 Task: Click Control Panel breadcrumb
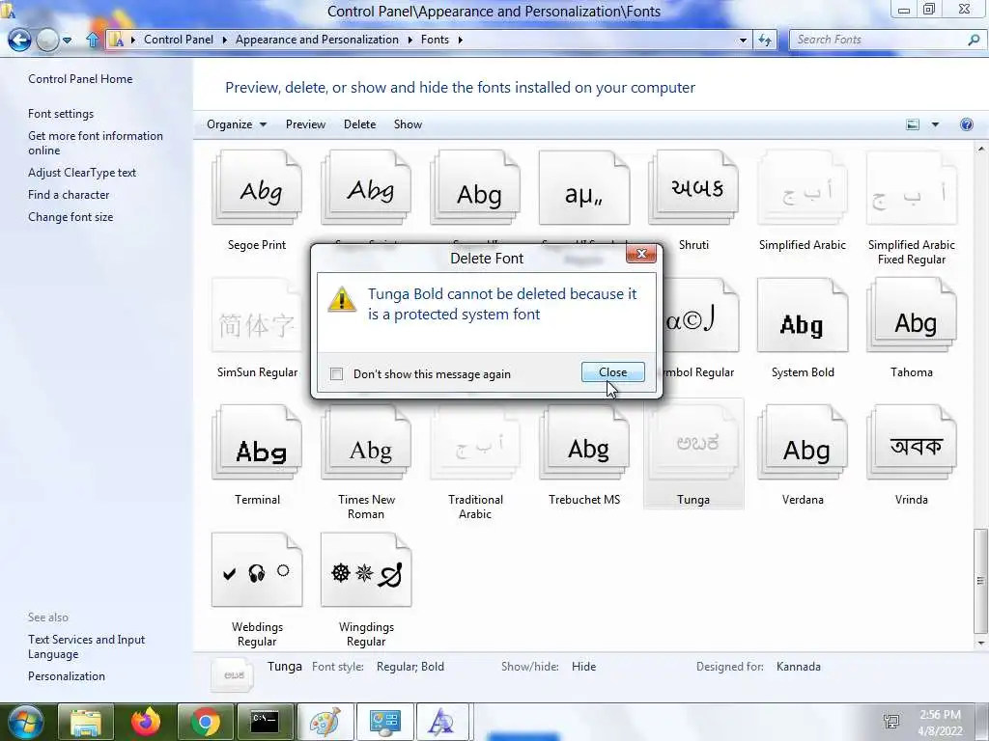coord(179,40)
